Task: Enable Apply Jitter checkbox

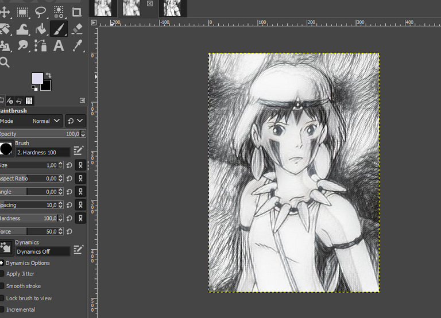Action: pyautogui.click(x=2, y=274)
